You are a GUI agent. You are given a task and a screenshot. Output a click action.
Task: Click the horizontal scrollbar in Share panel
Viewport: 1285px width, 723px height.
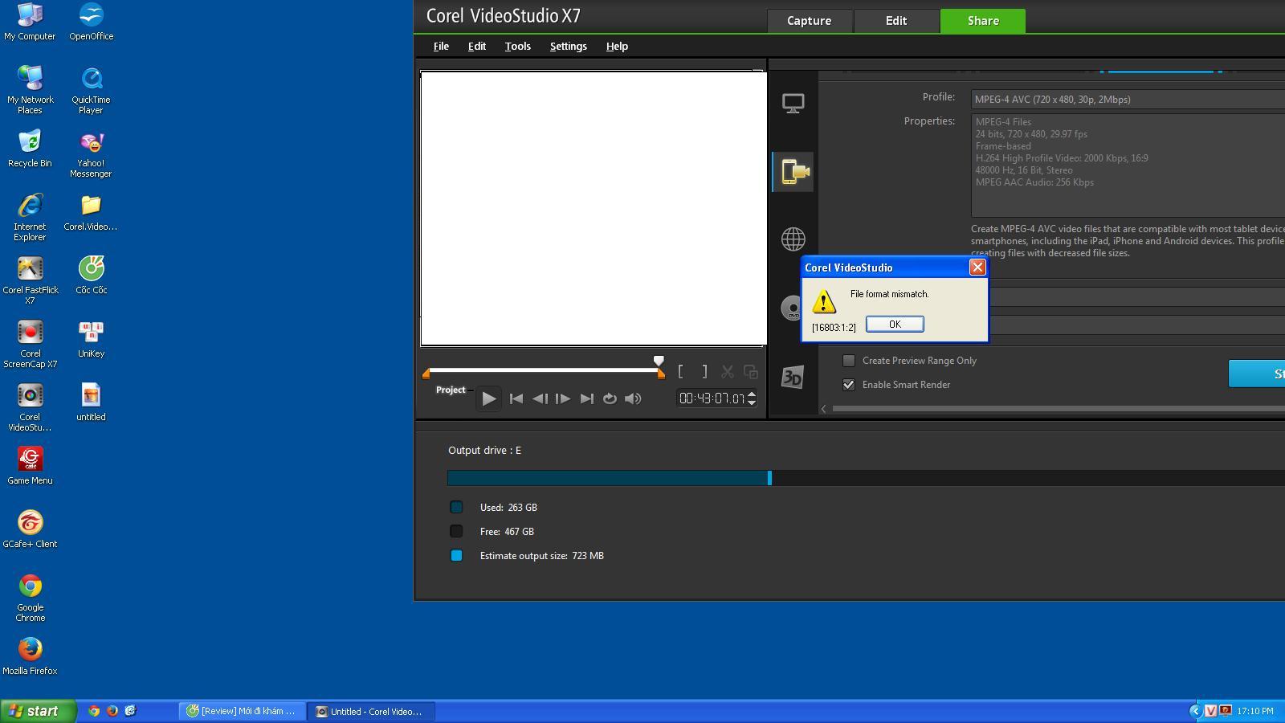(x=1059, y=409)
